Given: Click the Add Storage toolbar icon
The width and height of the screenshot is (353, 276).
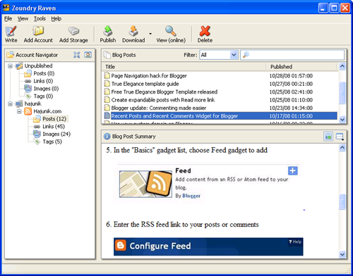Looking at the screenshot, I should pyautogui.click(x=73, y=31).
